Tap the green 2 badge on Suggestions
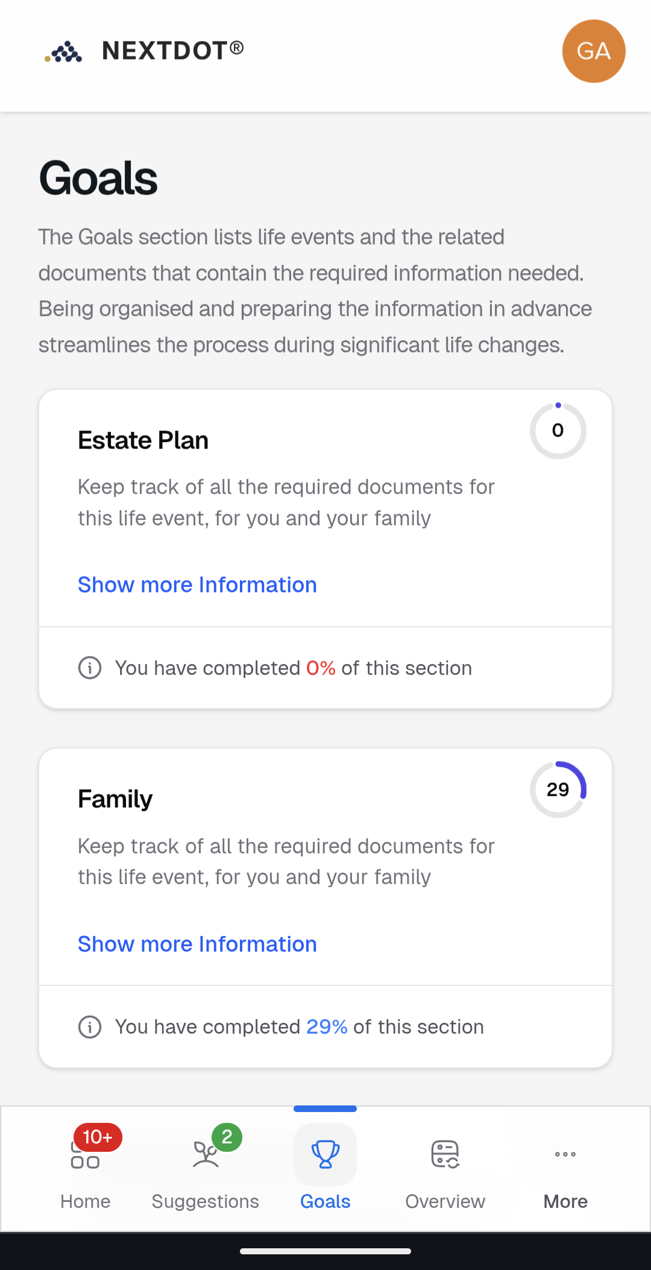The height and width of the screenshot is (1270, 651). coord(227,1137)
